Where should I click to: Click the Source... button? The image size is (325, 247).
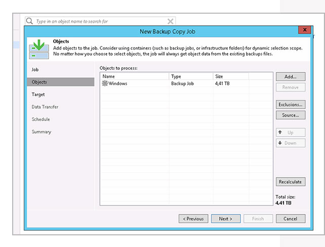point(291,115)
